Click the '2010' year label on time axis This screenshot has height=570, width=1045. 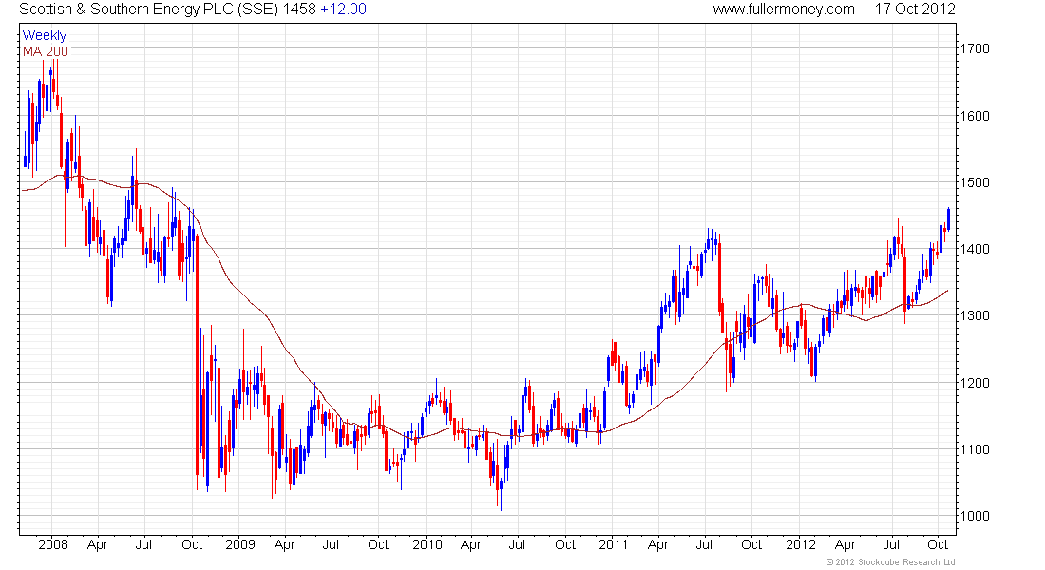click(x=427, y=544)
